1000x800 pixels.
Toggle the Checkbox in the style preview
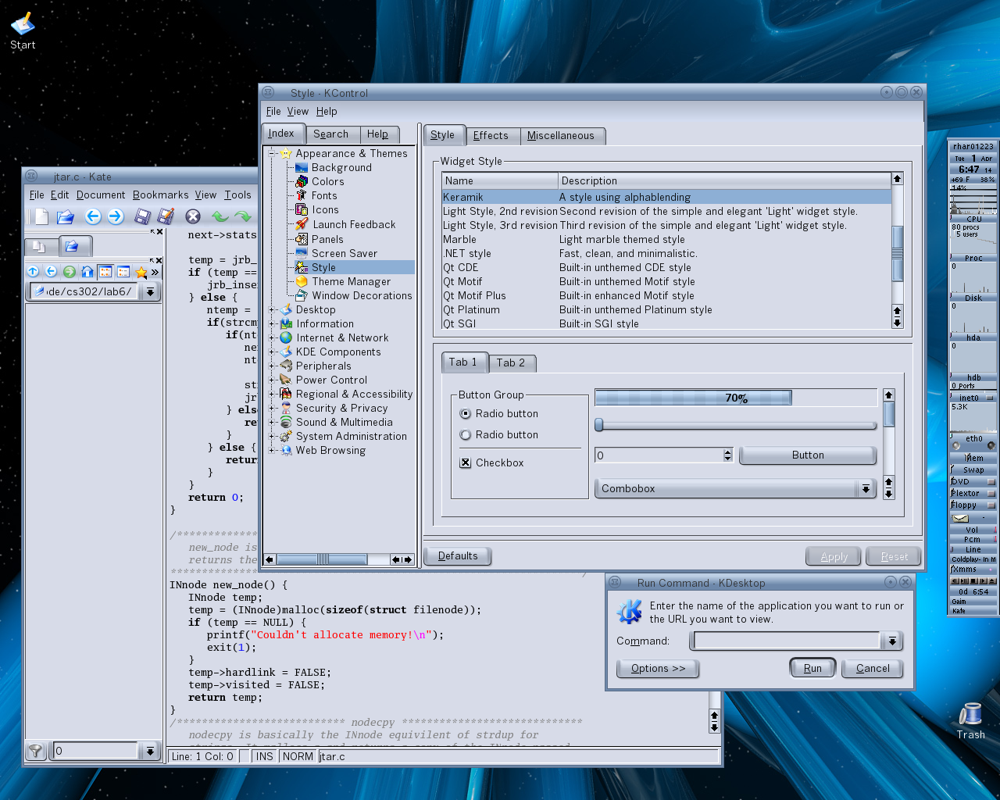(466, 462)
